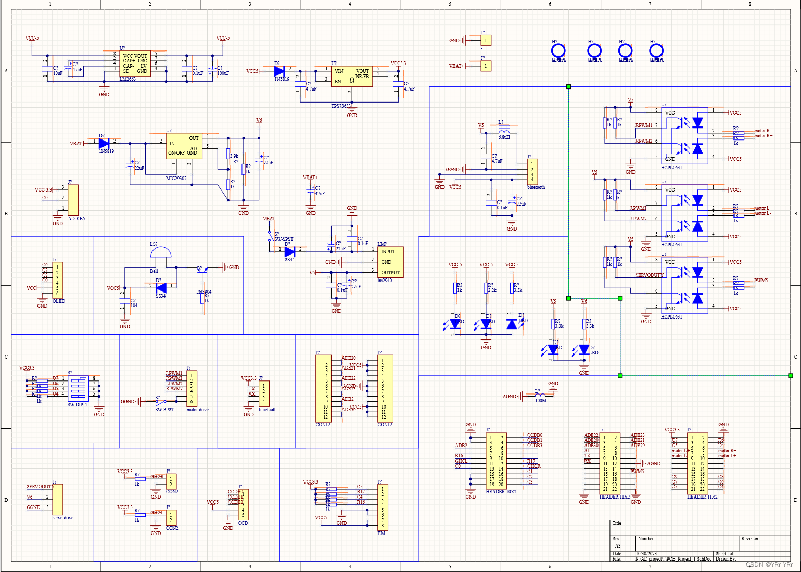Viewport: 801px width, 572px height.
Task: Click the motor drive connector
Action: (192, 388)
